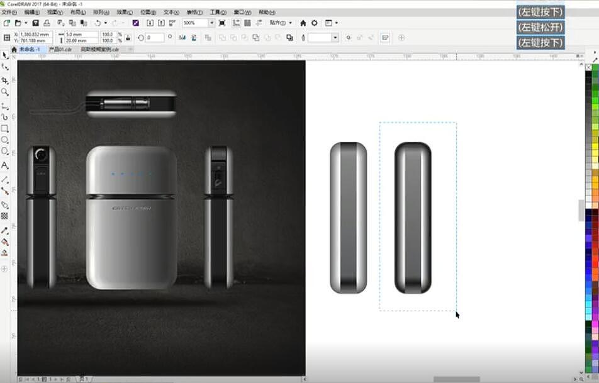Switch to the 产品01.cdr document tab
The width and height of the screenshot is (599, 383).
click(x=60, y=49)
